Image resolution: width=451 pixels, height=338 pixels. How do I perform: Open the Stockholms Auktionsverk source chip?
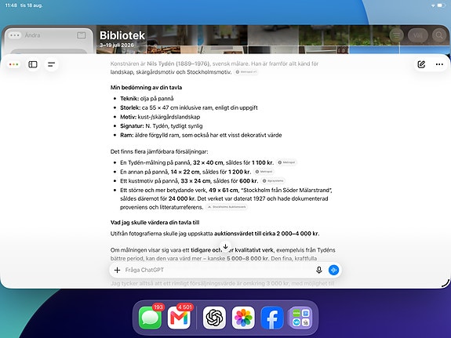point(227,207)
